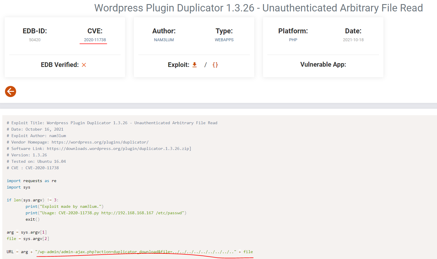Click '# Tested on: Ubuntu 16.04' line
437x259 pixels.
point(36,161)
